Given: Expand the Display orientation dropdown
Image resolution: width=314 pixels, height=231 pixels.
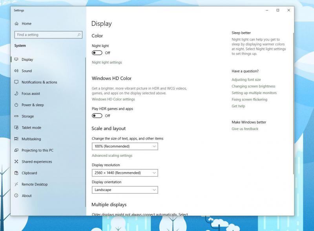Looking at the screenshot, I should pos(125,190).
